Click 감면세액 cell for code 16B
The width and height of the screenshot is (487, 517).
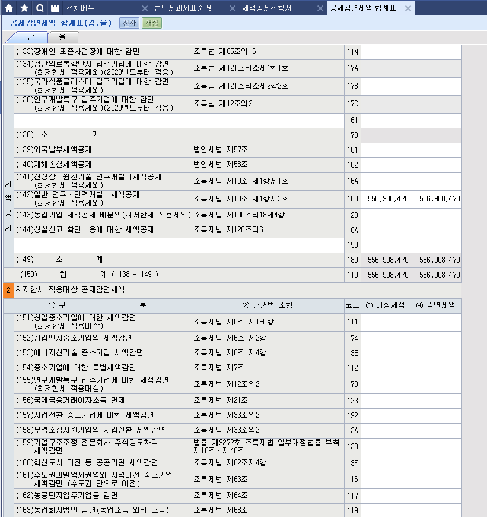pos(436,199)
